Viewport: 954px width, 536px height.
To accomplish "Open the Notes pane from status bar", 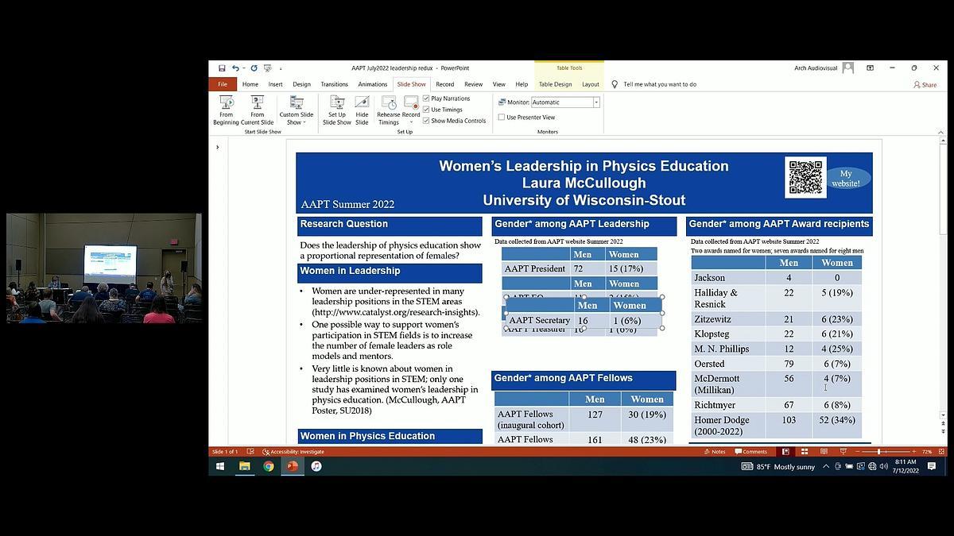I will pos(714,452).
